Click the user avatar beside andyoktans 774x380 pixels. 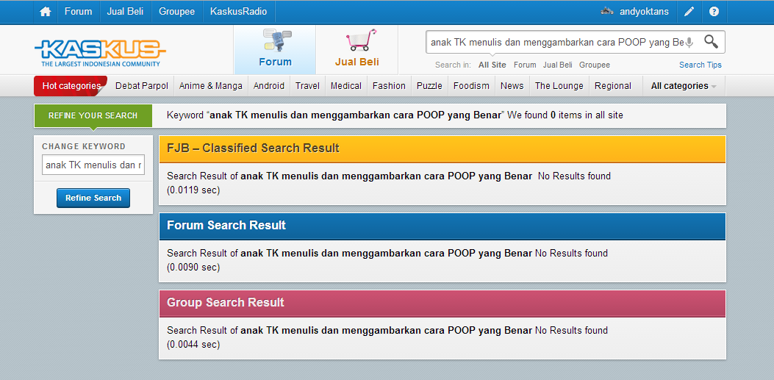607,11
